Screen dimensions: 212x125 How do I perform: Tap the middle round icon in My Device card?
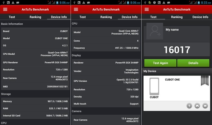pyautogui.click(x=197, y=106)
